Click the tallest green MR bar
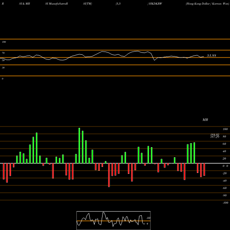Image resolution: width=230 pixels, height=230 pixels. point(79,145)
